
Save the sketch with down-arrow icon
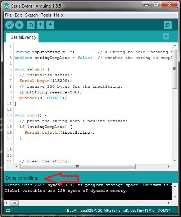pos(50,25)
